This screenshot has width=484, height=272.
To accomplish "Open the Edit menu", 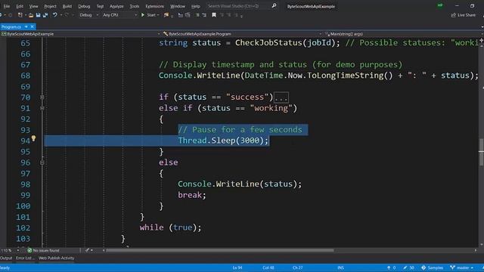I will (20, 6).
